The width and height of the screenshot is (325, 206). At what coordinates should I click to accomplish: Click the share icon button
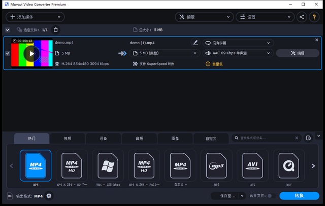tap(302, 17)
